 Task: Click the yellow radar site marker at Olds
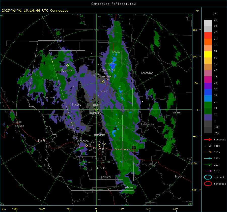click(96, 110)
